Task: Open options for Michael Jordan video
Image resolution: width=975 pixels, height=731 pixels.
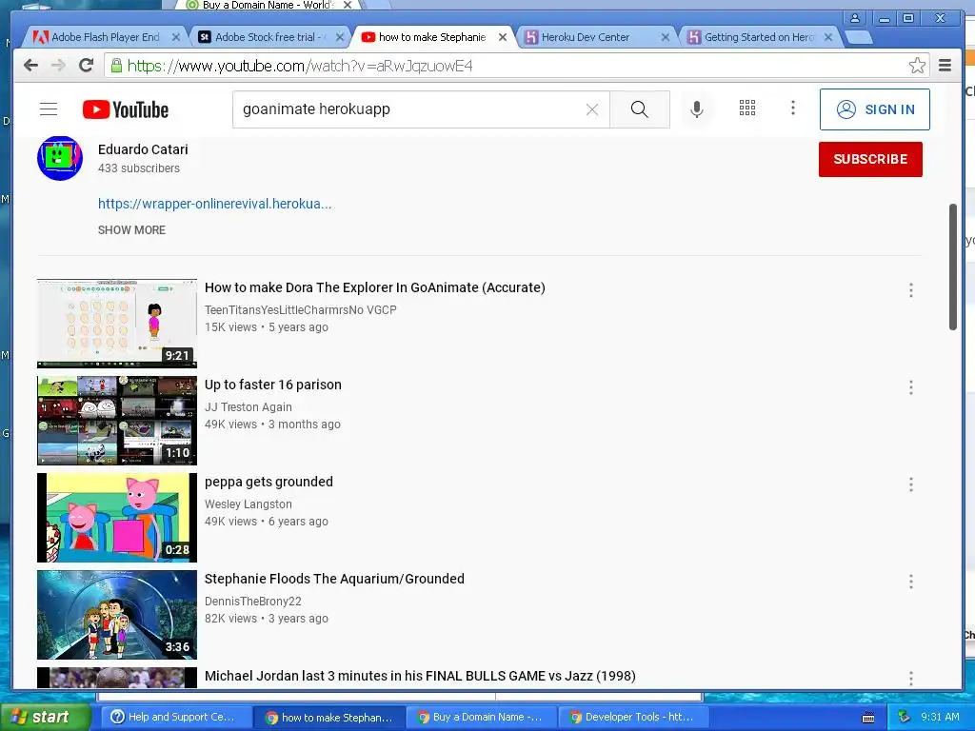Action: tap(911, 678)
